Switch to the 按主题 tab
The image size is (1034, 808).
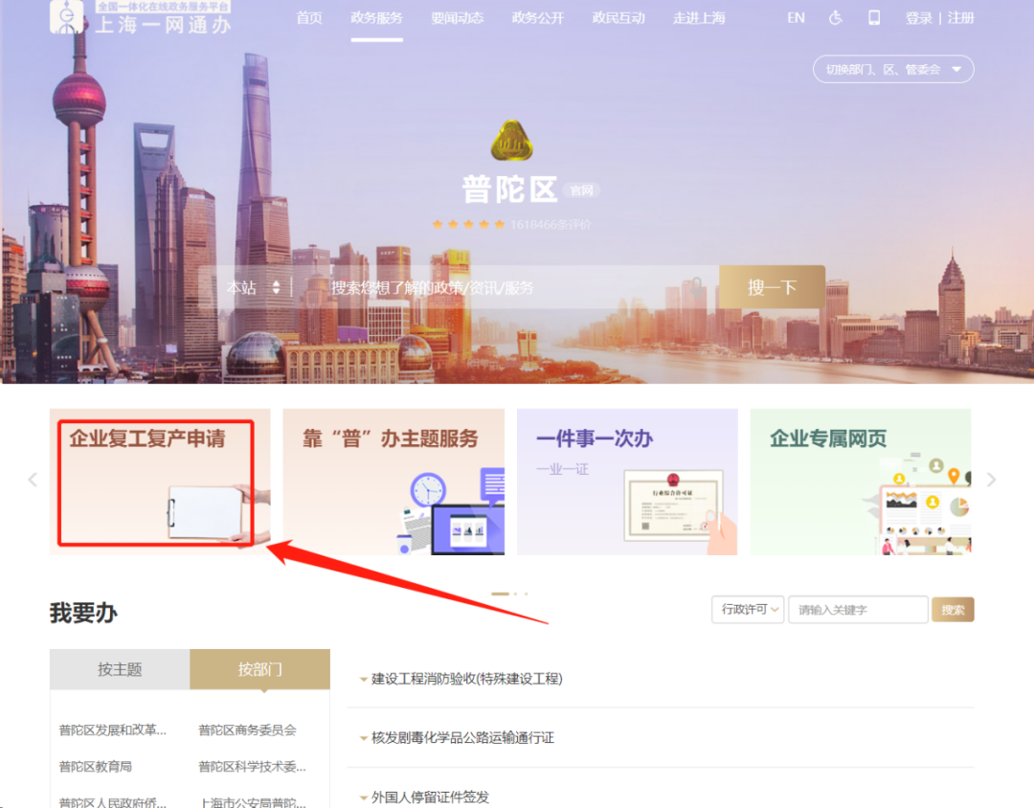120,669
